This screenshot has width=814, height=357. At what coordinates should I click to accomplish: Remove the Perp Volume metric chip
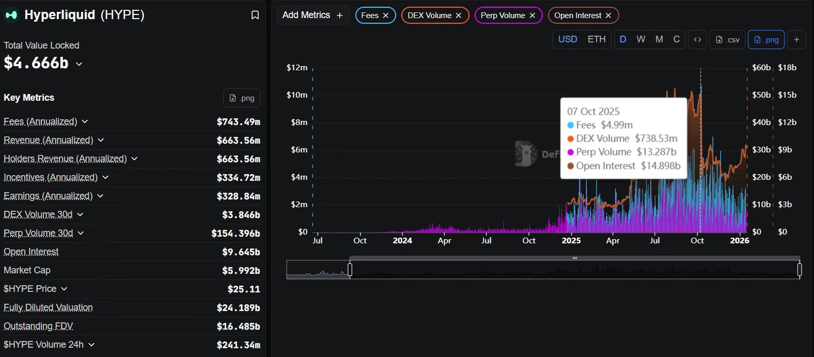533,15
